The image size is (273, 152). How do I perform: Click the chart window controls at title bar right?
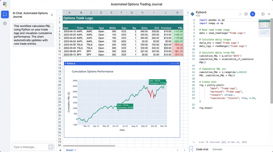click(175, 63)
